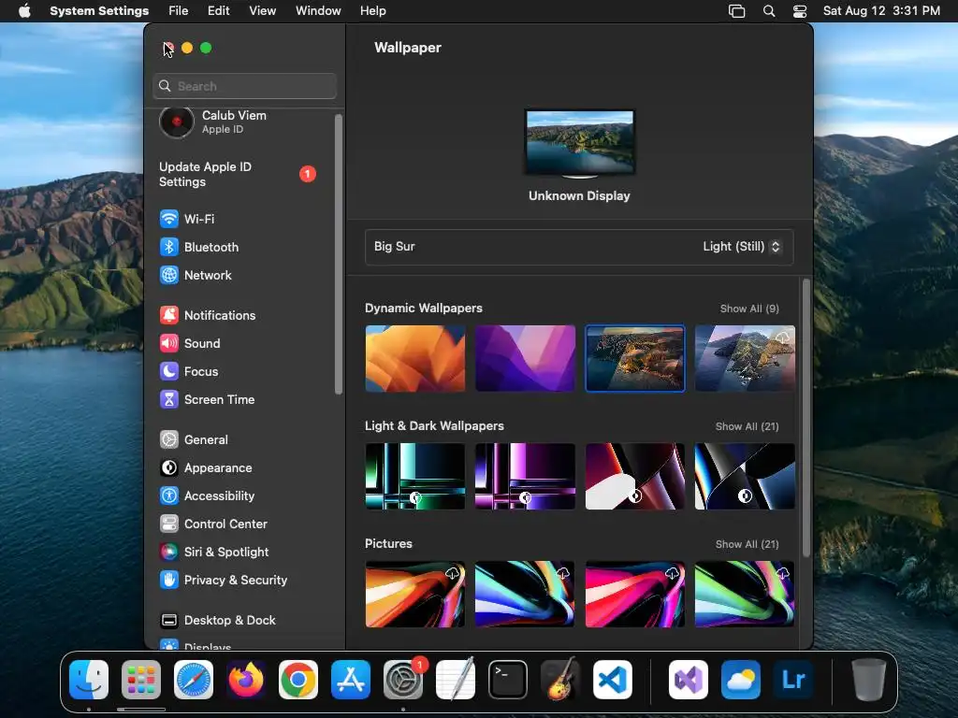Open Privacy & Security hand icon
The image size is (958, 718).
(168, 580)
